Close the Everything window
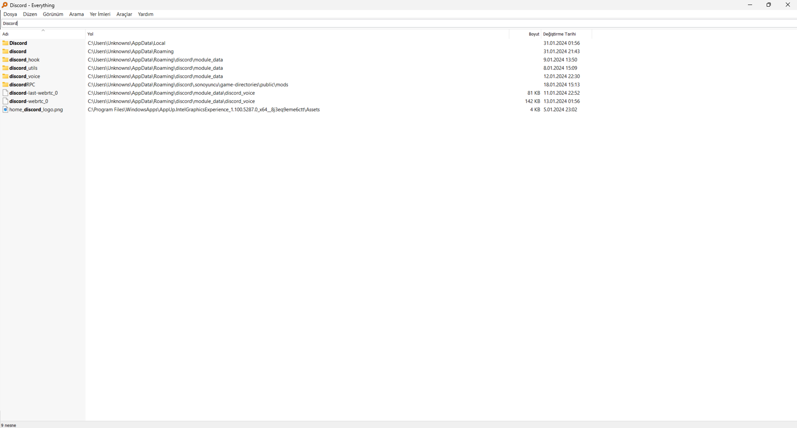This screenshot has height=428, width=797. tap(787, 5)
